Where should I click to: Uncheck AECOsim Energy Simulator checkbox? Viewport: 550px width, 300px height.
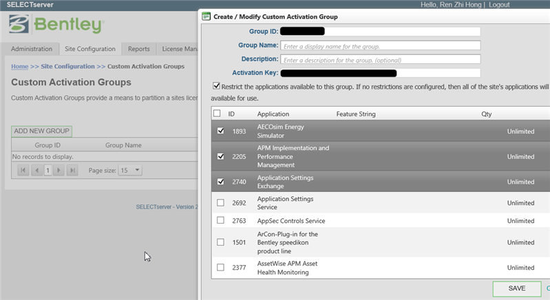pyautogui.click(x=220, y=131)
